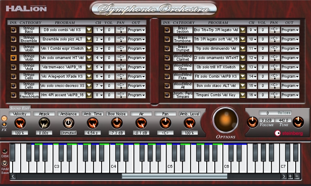Image resolution: width=311 pixels, height=186 pixels.
Task: Adjust the Sound Edit Pan knob
Action: pyautogui.click(x=165, y=123)
